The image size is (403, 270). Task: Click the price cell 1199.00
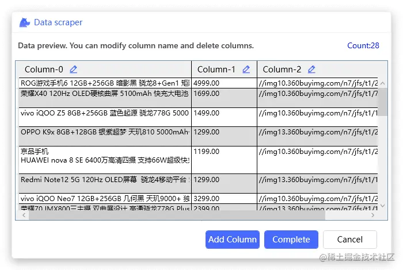[x=224, y=160]
